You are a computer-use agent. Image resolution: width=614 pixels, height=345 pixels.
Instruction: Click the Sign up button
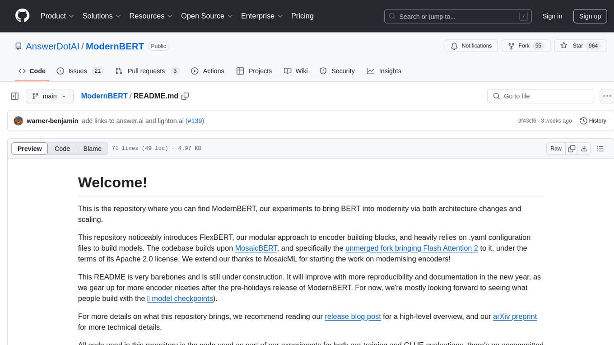(590, 16)
